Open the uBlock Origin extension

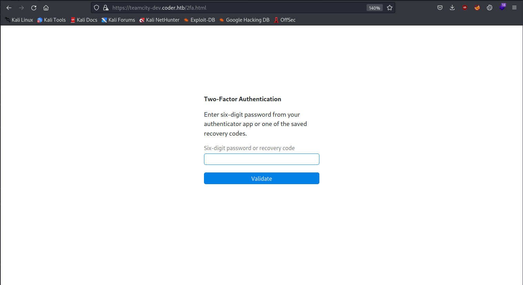tap(465, 8)
